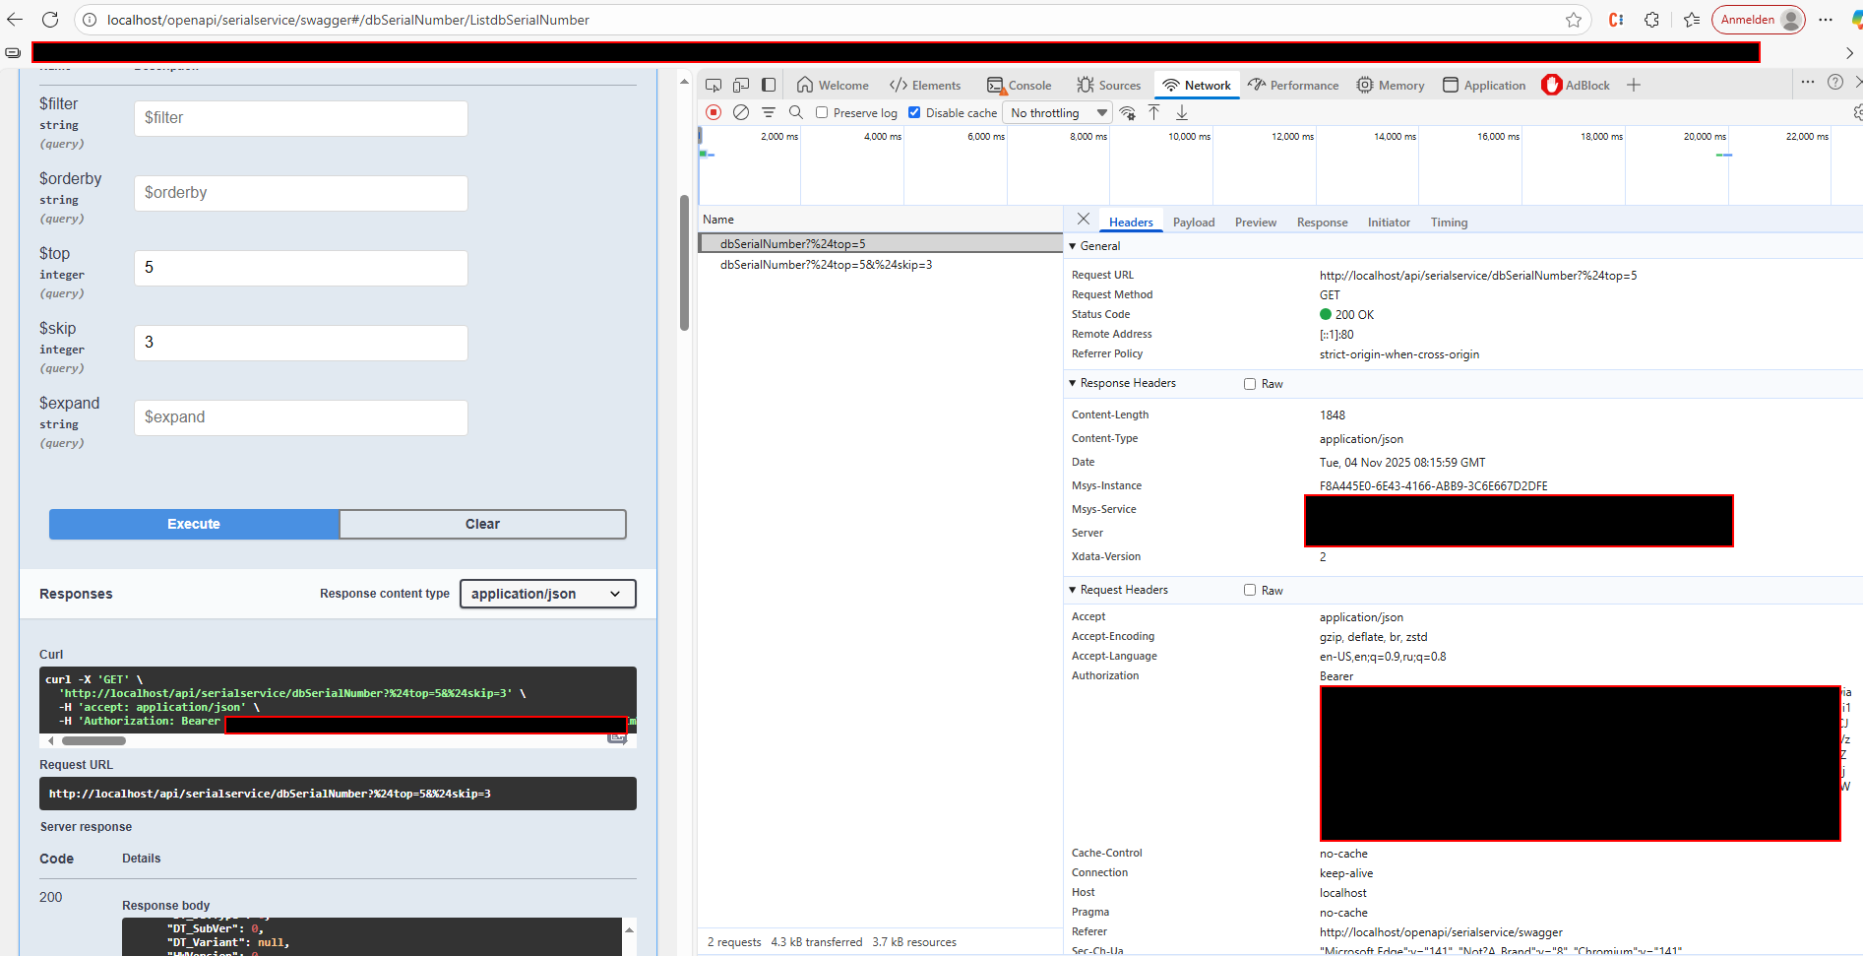Image resolution: width=1863 pixels, height=956 pixels.
Task: Stop recording network log
Action: pyautogui.click(x=714, y=113)
